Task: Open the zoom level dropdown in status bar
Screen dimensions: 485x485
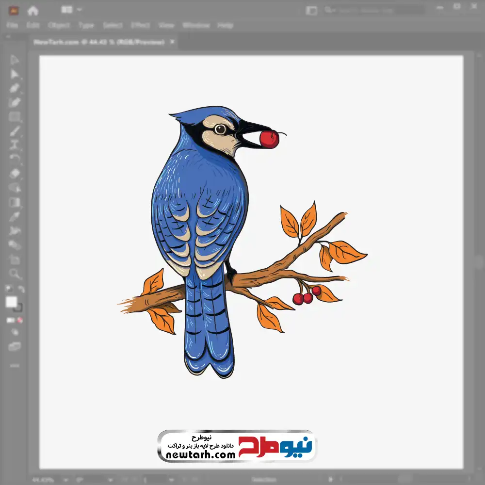Action: tap(65, 480)
